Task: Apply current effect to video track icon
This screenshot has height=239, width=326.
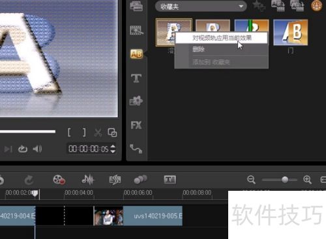Action: click(278, 6)
